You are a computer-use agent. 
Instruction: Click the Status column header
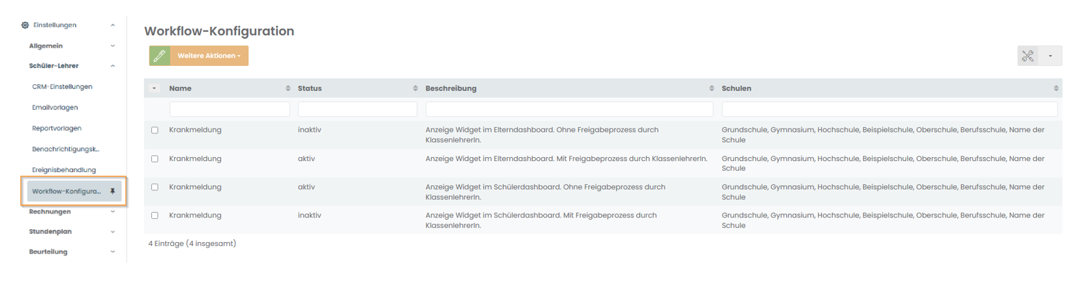coord(309,88)
